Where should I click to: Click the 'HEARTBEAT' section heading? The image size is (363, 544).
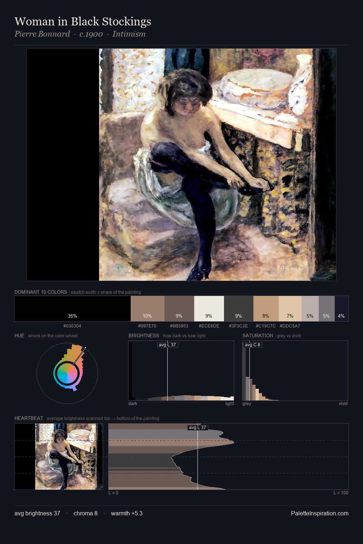[29, 418]
